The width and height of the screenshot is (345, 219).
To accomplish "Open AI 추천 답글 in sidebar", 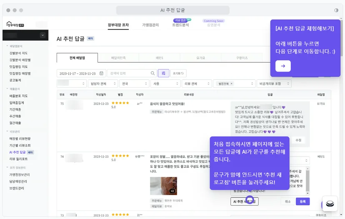I will tap(17, 152).
